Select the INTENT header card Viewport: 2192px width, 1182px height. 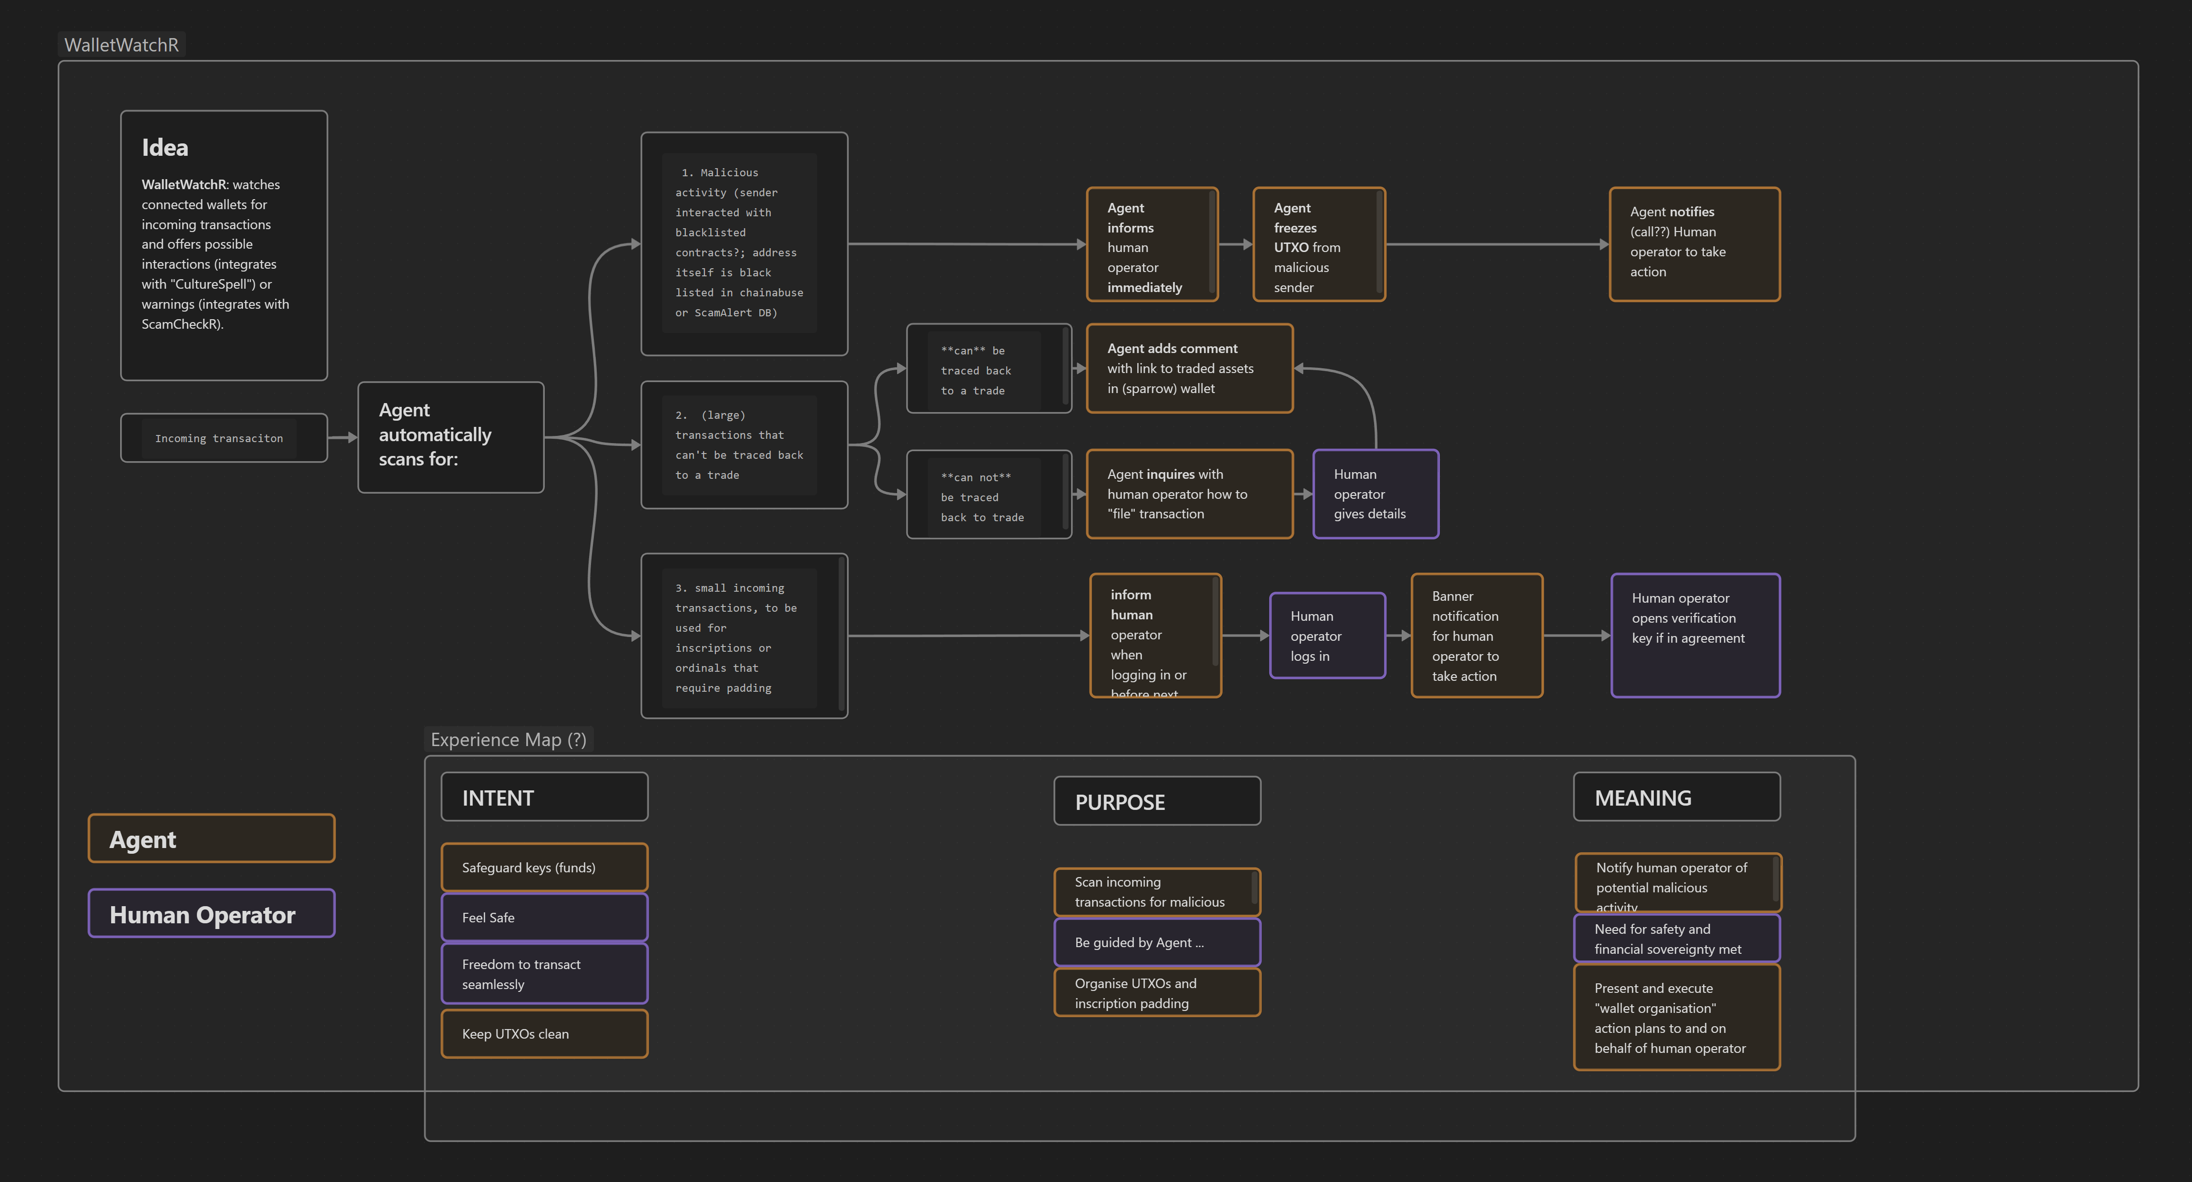click(x=544, y=798)
